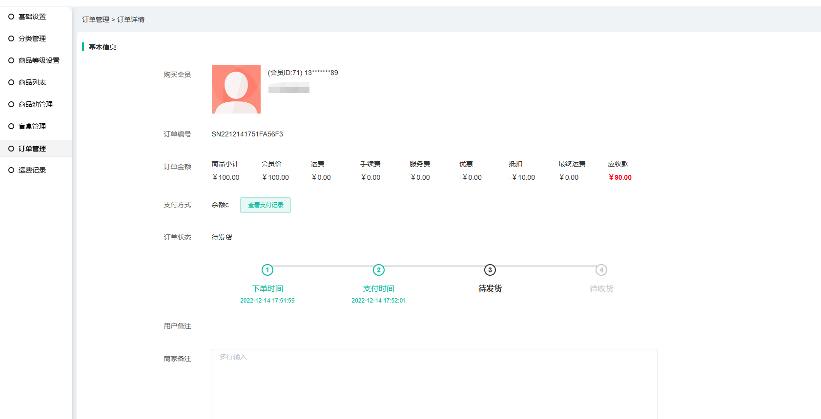Click 订单管理 in the breadcrumb
This screenshot has width=821, height=419.
(x=96, y=19)
